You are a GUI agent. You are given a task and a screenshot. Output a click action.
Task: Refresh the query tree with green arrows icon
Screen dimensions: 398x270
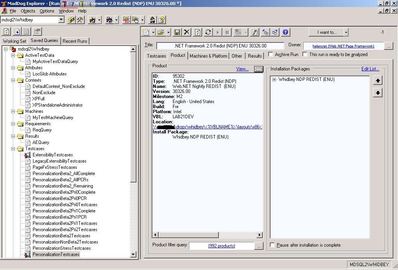point(7,32)
